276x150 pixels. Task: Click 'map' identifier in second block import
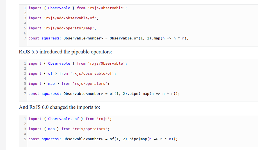[51, 84]
